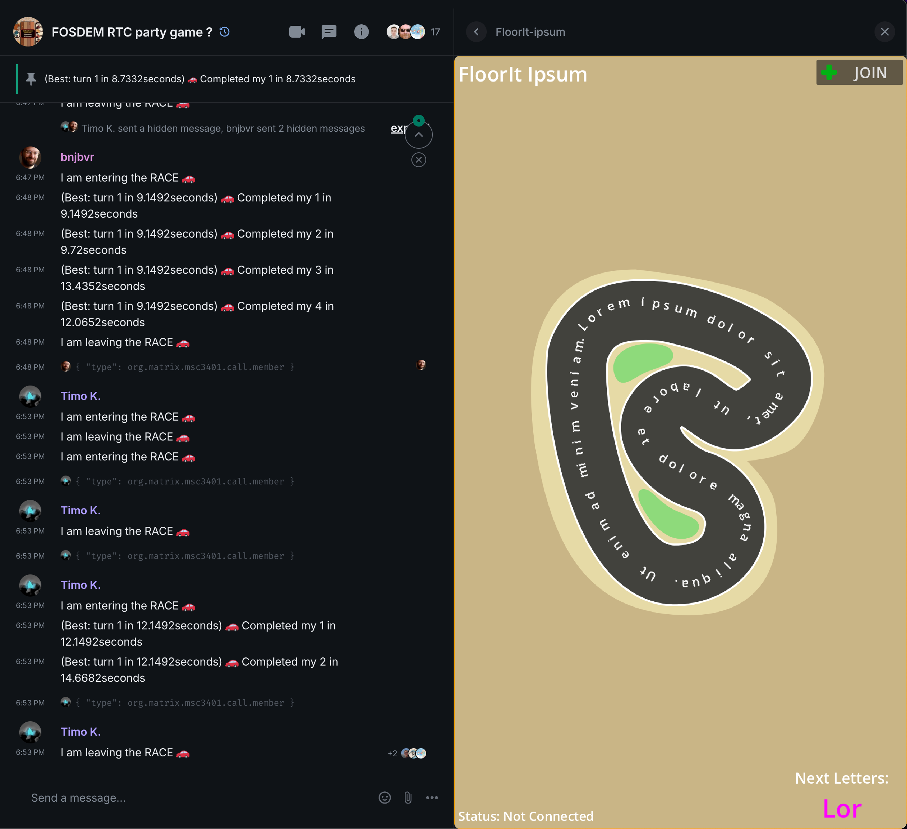Click Timo K.'s display name
Screen dimensions: 907x829
click(x=81, y=396)
